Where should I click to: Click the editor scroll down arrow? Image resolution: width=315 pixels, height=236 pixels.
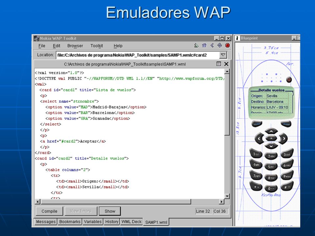(x=227, y=196)
